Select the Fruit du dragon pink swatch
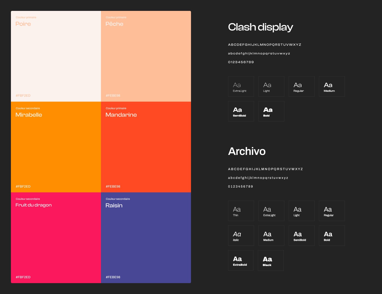 [56, 238]
